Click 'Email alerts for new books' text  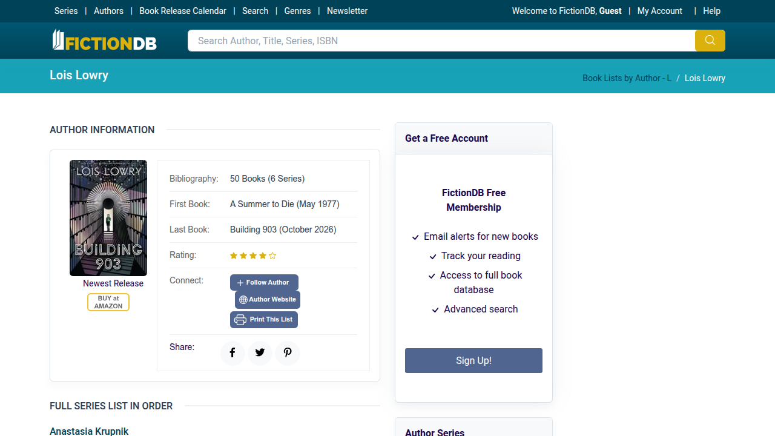click(481, 236)
